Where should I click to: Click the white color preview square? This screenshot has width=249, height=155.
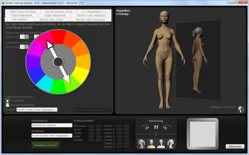203,134
